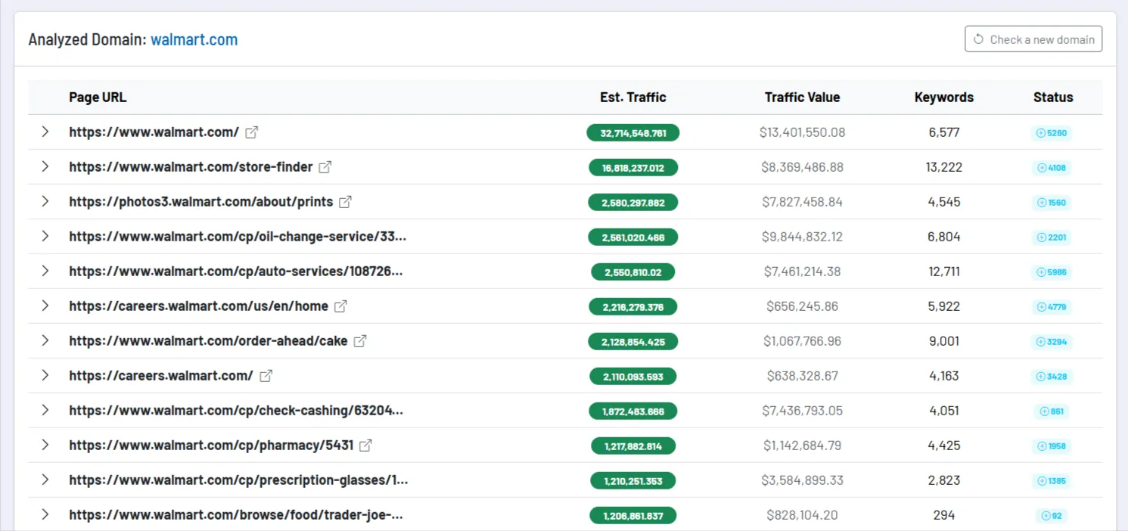Click the cp/check-cashing URL text

coord(236,411)
